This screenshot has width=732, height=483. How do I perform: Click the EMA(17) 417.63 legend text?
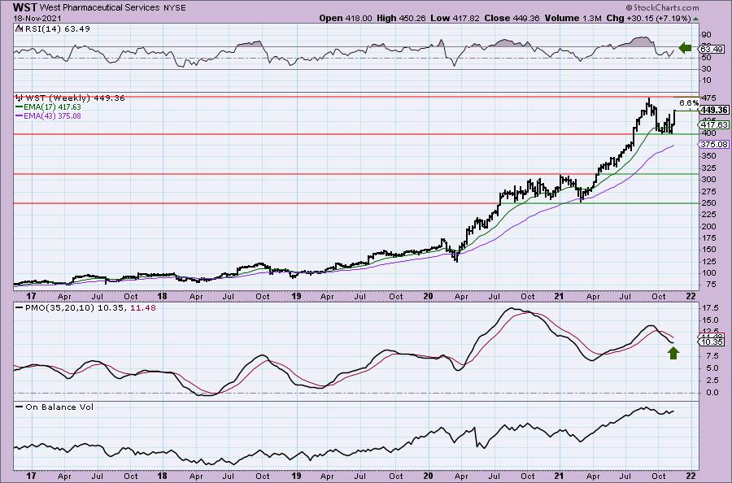(x=52, y=107)
